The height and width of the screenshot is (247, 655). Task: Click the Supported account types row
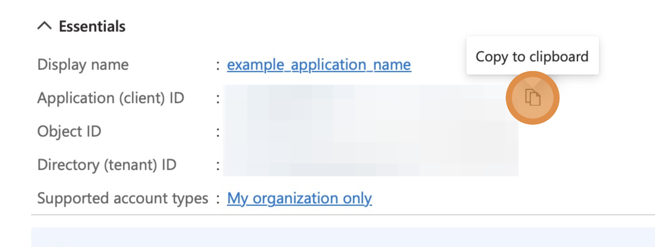pyautogui.click(x=123, y=198)
